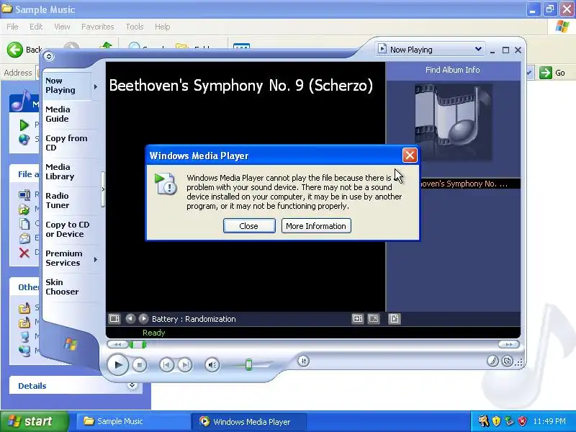View visualization in full screen

point(373,318)
